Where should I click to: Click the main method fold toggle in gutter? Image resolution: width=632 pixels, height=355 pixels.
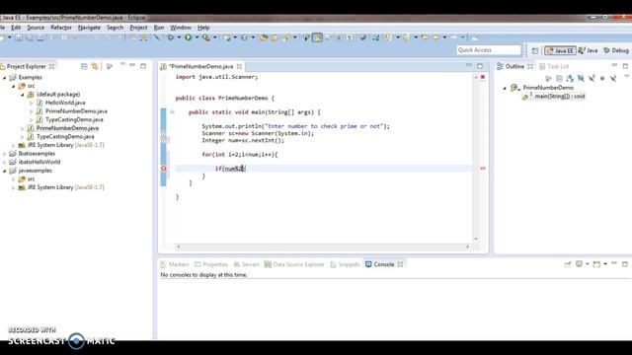pos(172,111)
